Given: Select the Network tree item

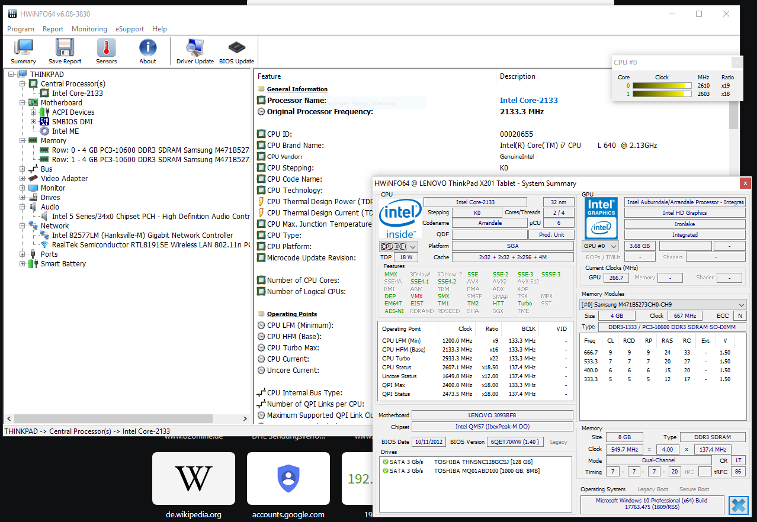Looking at the screenshot, I should (x=54, y=225).
